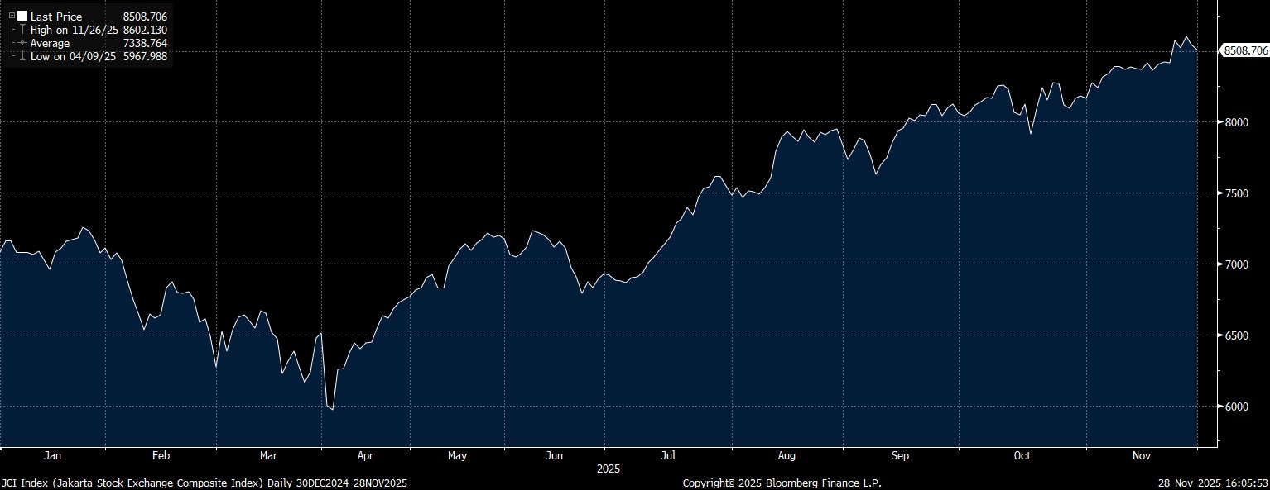Click the Average value 7338.764
This screenshot has width=1270, height=490.
pyautogui.click(x=145, y=43)
